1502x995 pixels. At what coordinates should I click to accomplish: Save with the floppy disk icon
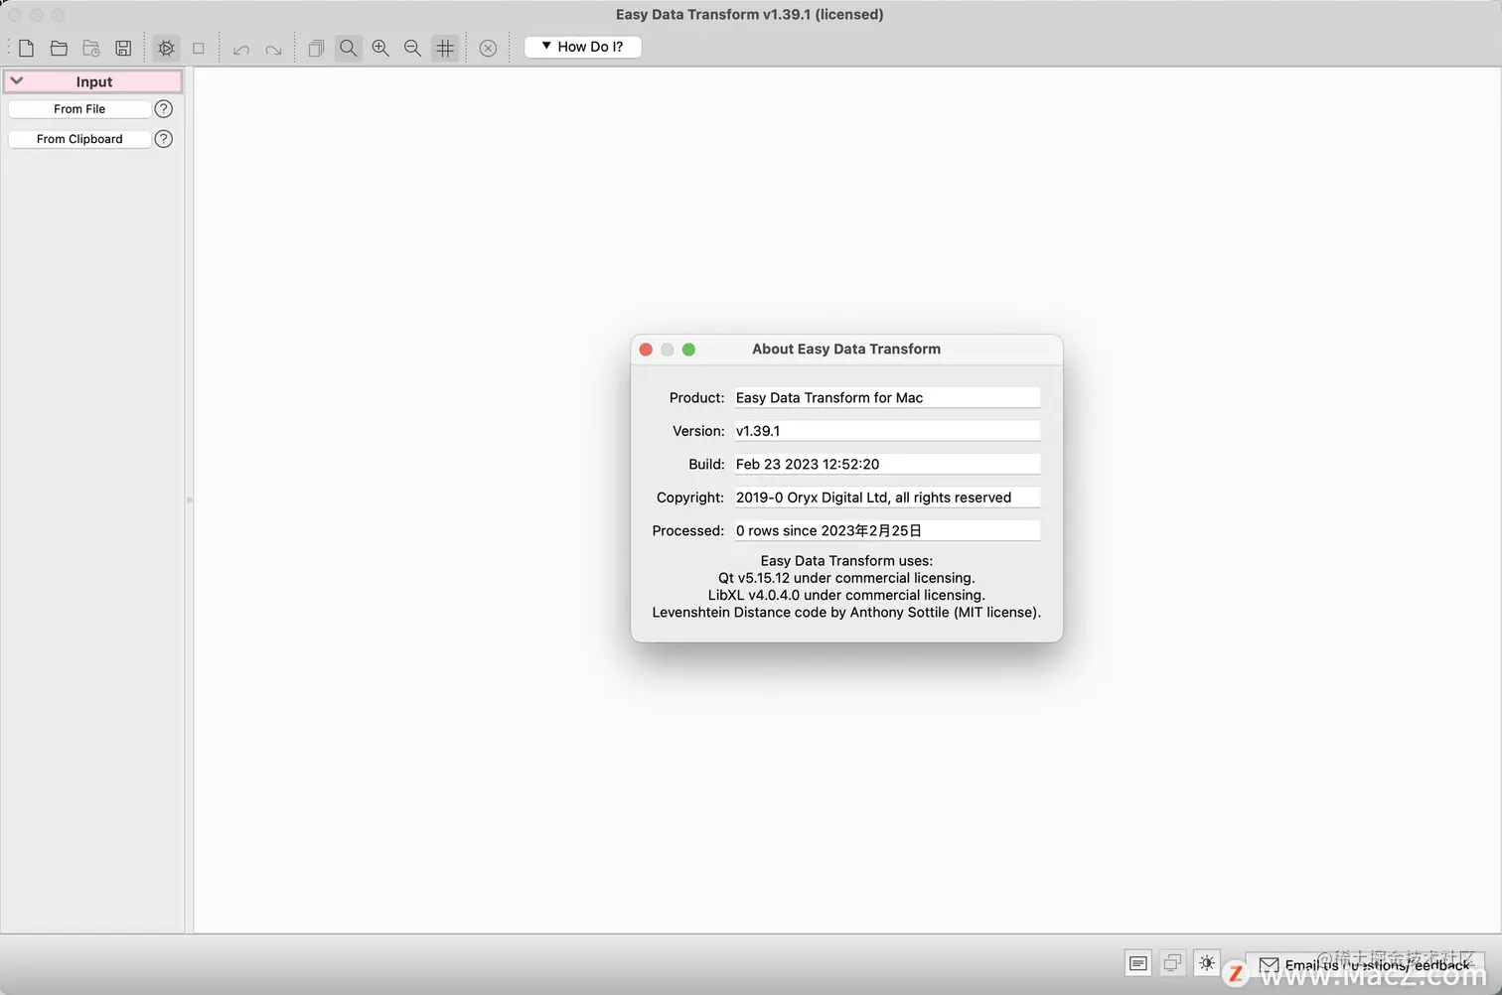point(123,48)
